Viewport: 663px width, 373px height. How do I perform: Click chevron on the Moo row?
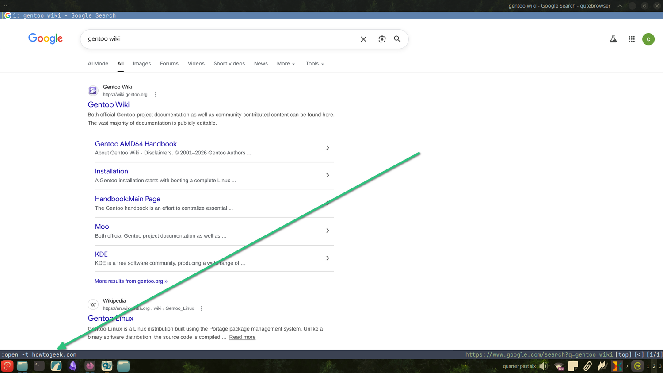pos(328,231)
